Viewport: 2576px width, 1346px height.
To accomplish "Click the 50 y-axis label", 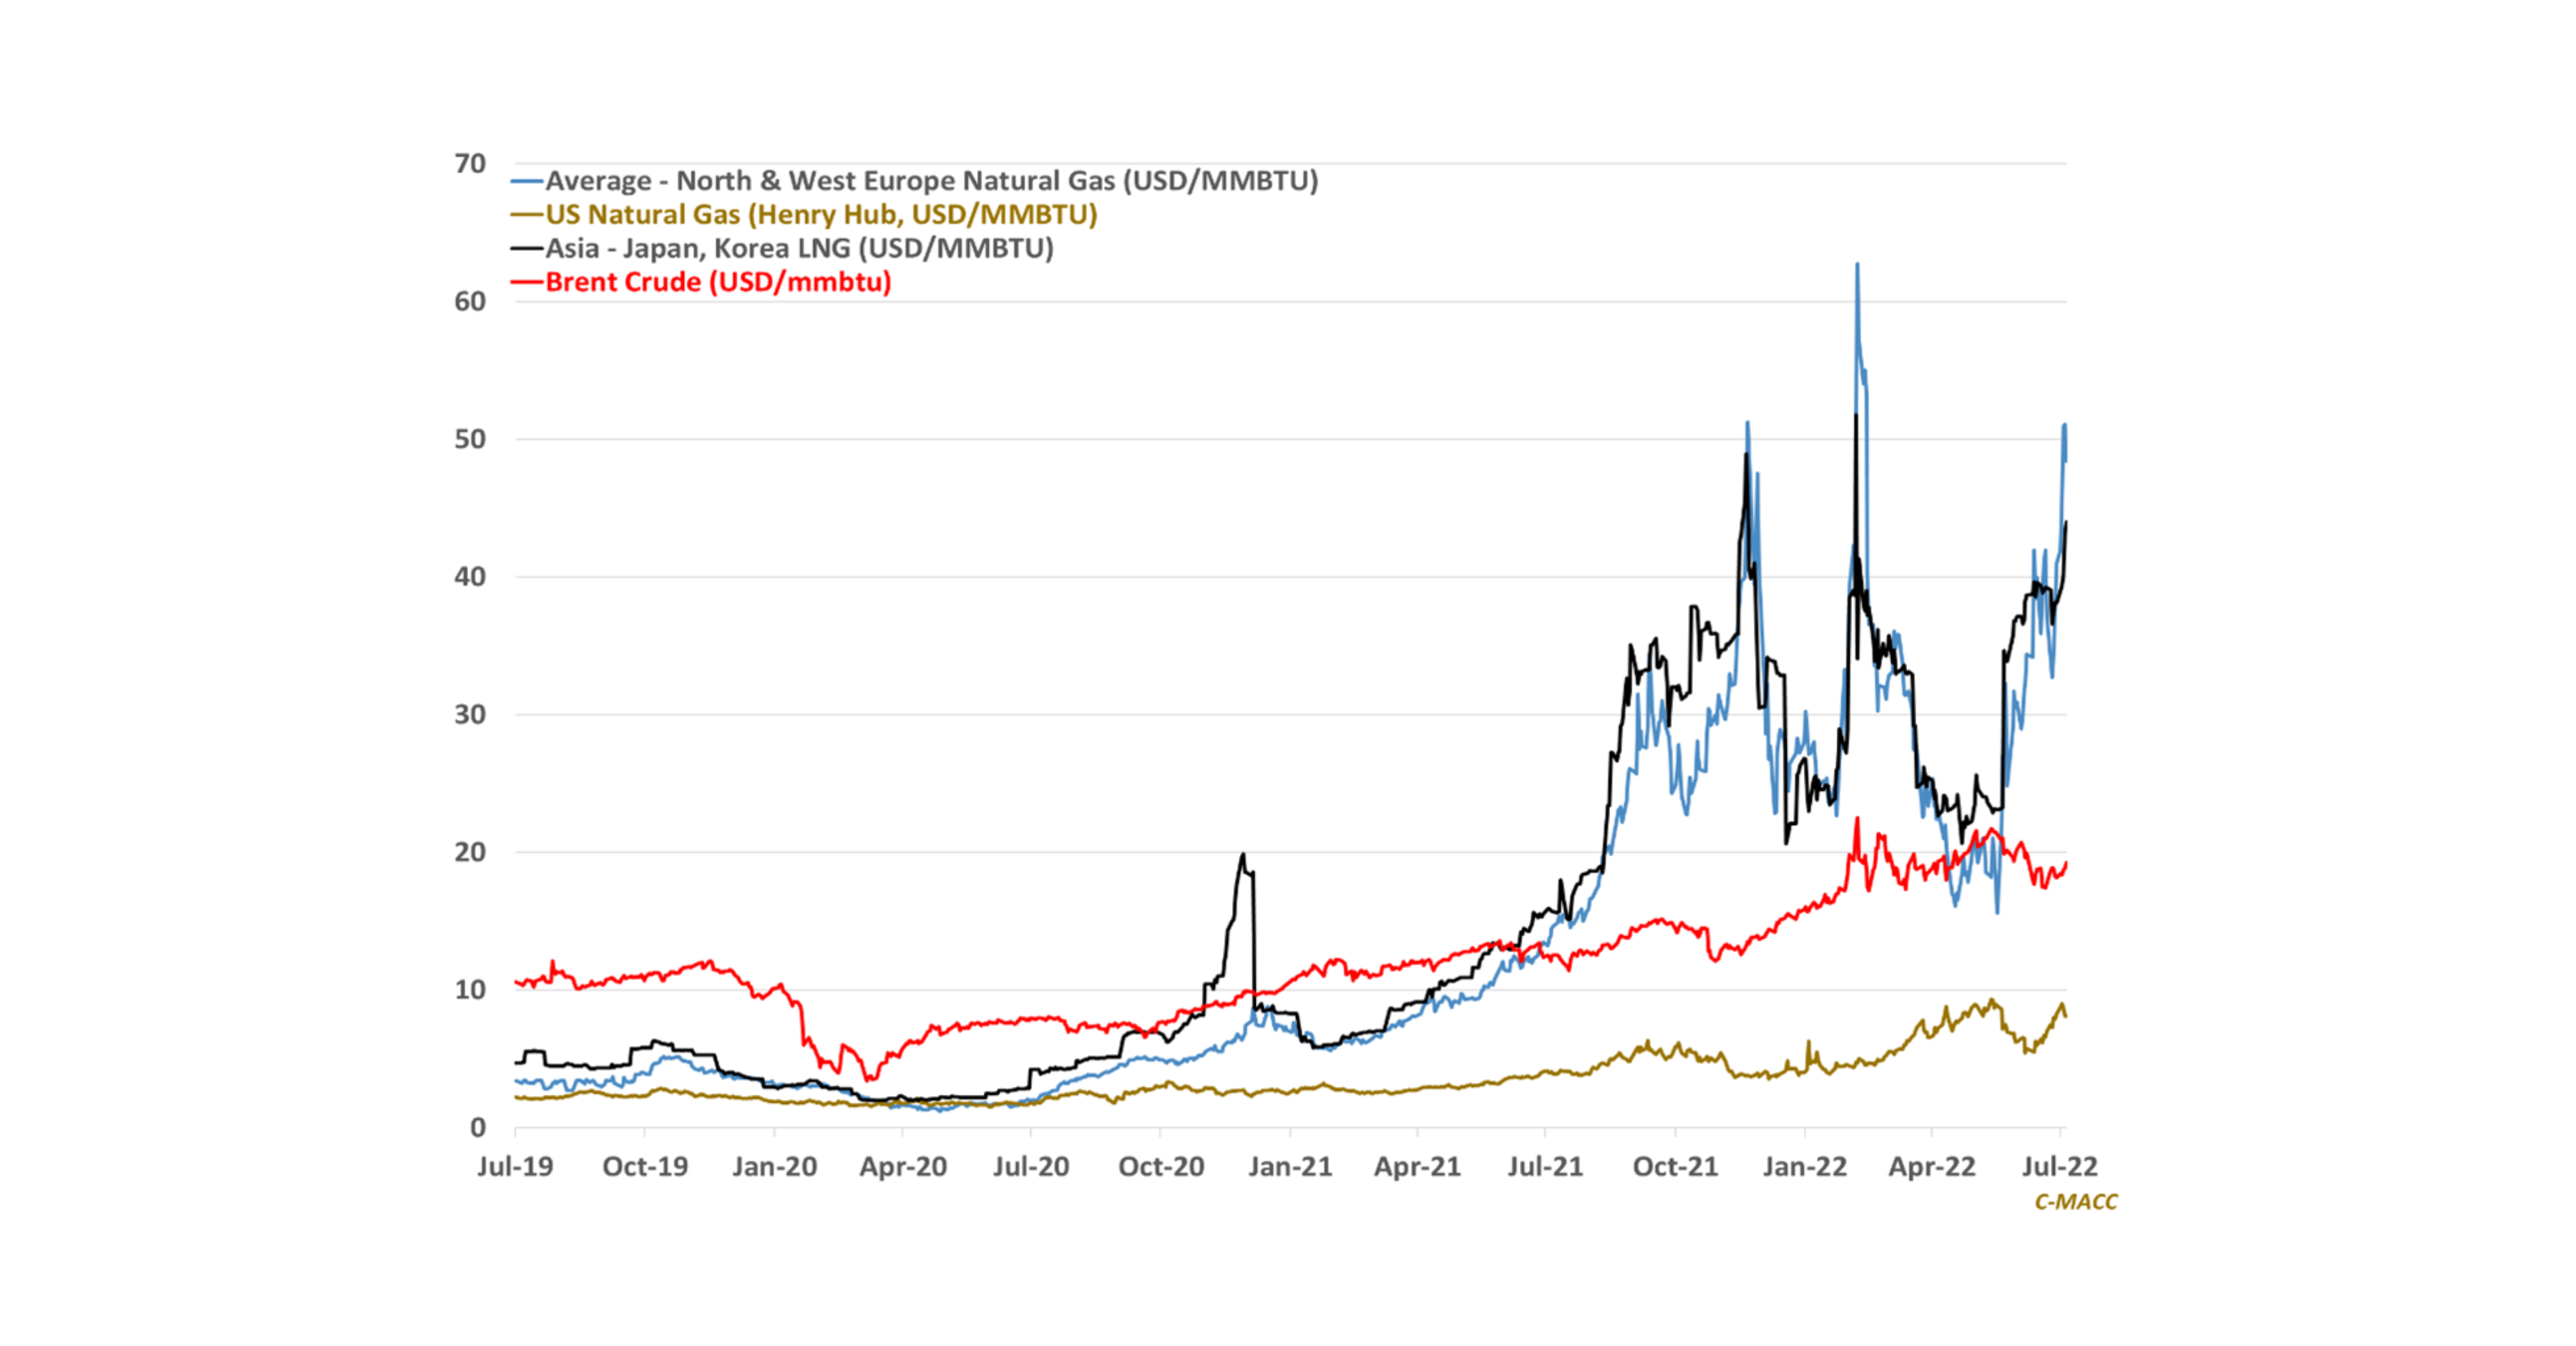I will pyautogui.click(x=470, y=439).
